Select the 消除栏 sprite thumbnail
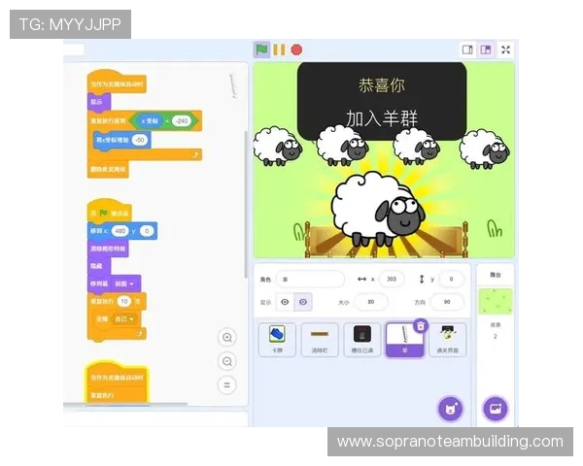The image size is (583, 466). (x=320, y=340)
